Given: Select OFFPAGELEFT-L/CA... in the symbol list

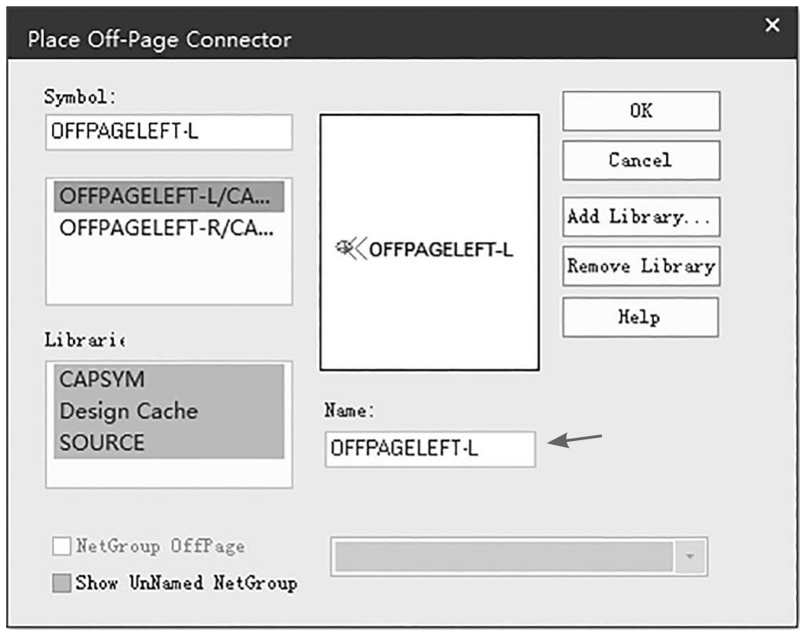Looking at the screenshot, I should 169,197.
